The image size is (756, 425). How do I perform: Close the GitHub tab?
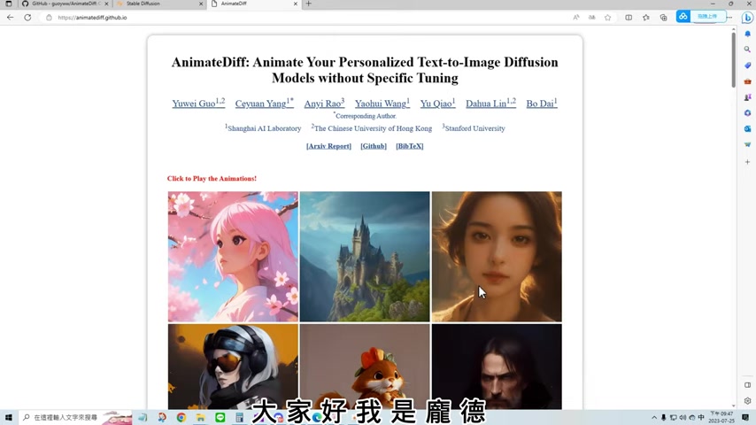tap(106, 4)
